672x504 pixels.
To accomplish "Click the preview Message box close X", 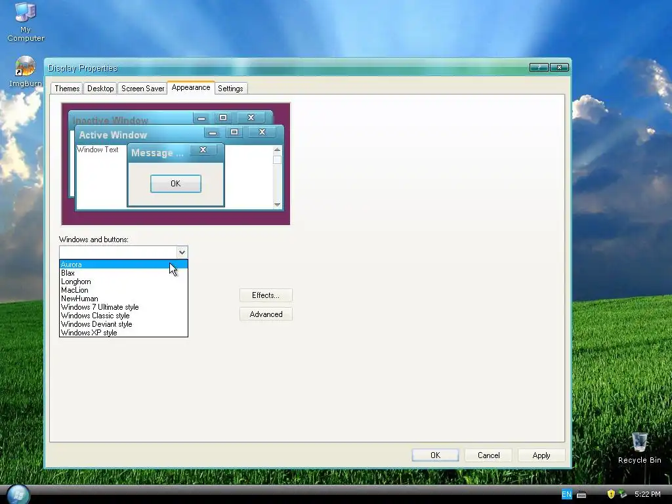I will [x=203, y=150].
